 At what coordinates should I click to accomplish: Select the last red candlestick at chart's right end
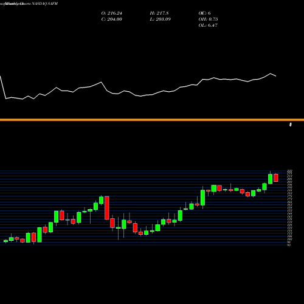[276, 178]
